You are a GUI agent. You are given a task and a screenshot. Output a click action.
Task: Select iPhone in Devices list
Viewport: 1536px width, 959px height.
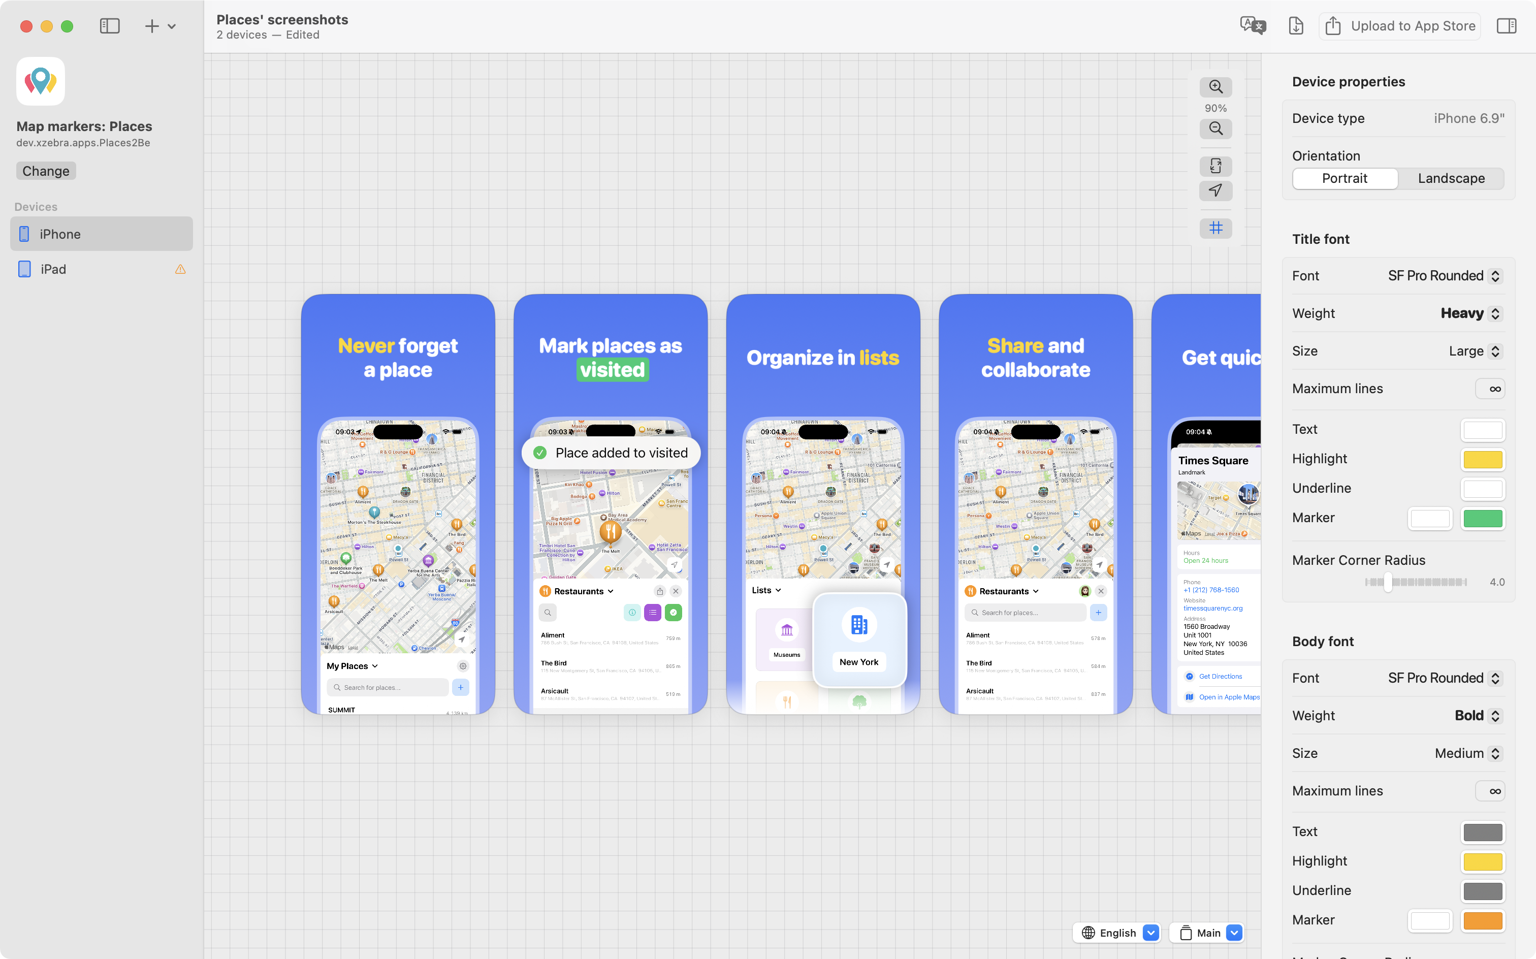(x=102, y=234)
